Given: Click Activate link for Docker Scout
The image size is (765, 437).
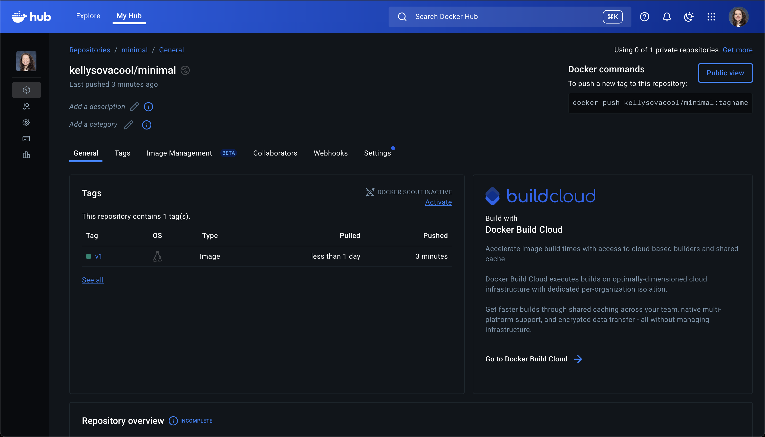Looking at the screenshot, I should tap(438, 202).
